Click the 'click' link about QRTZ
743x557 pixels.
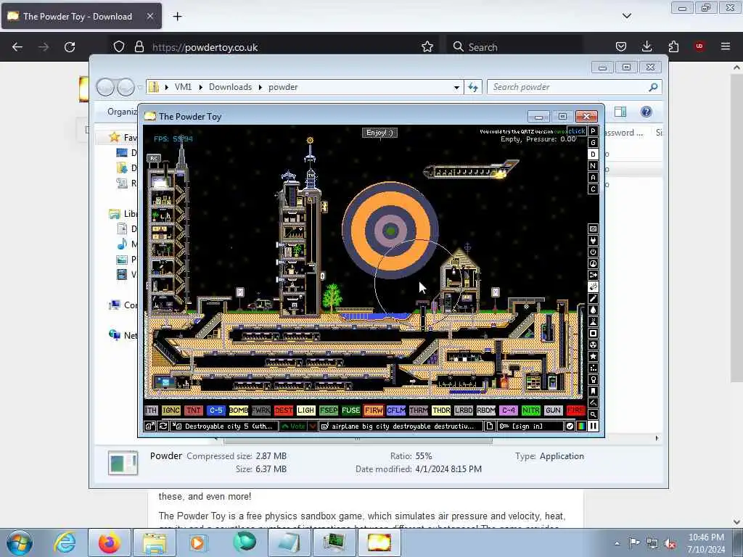(577, 131)
